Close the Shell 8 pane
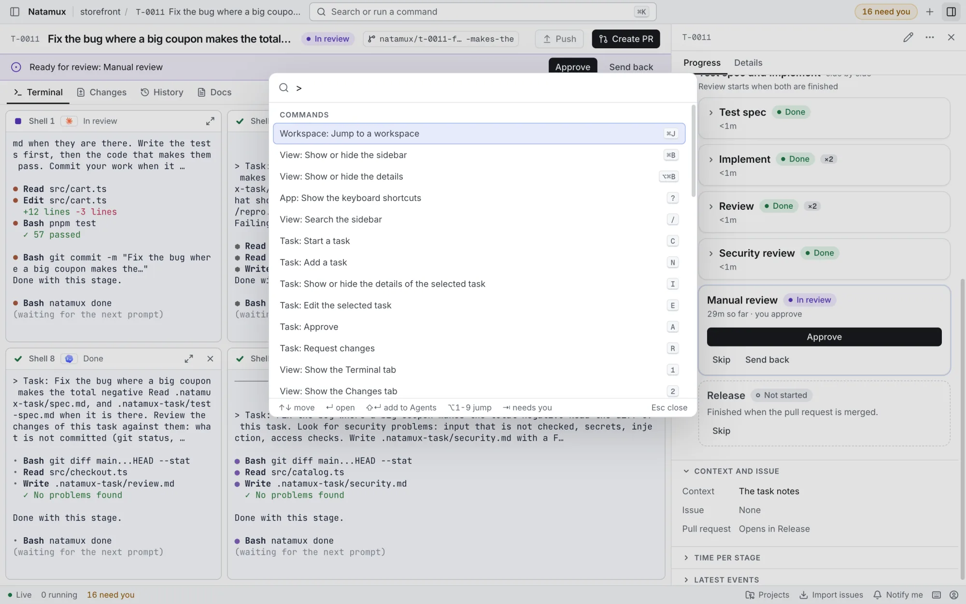Viewport: 966px width, 604px height. click(210, 359)
